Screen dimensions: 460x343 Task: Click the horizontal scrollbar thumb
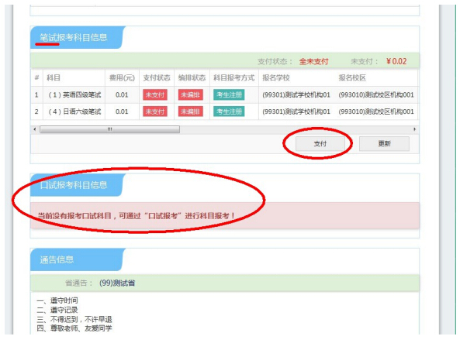pyautogui.click(x=109, y=129)
